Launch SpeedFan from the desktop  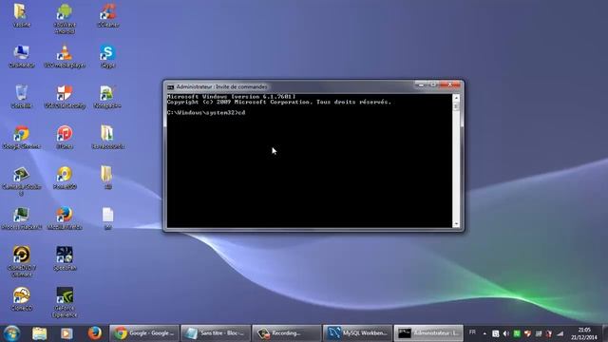click(x=65, y=258)
